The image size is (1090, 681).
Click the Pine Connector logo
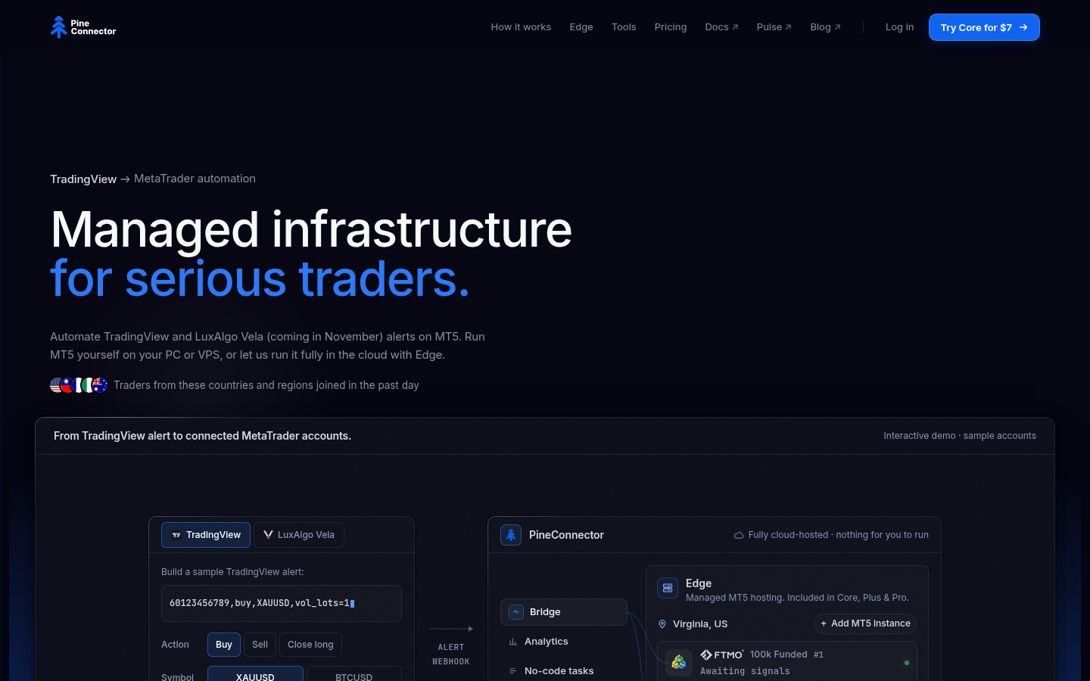tap(83, 27)
